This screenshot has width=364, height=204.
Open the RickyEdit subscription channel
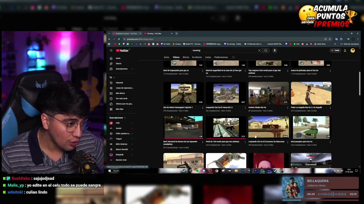(122, 155)
